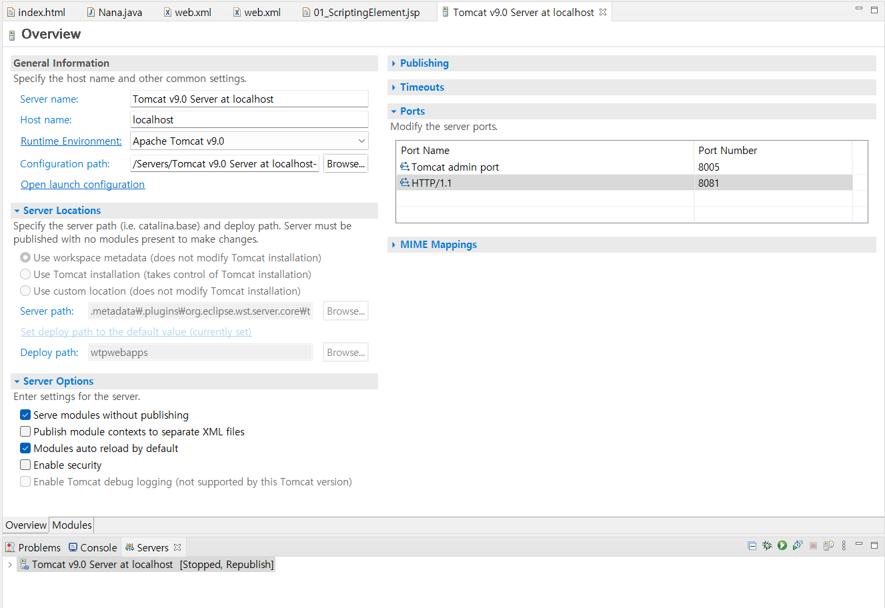Open the Problems view tab
The width and height of the screenshot is (885, 608).
tap(33, 547)
